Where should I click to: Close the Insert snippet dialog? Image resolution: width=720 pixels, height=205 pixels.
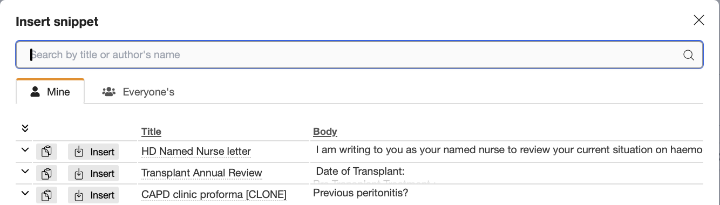click(x=698, y=20)
